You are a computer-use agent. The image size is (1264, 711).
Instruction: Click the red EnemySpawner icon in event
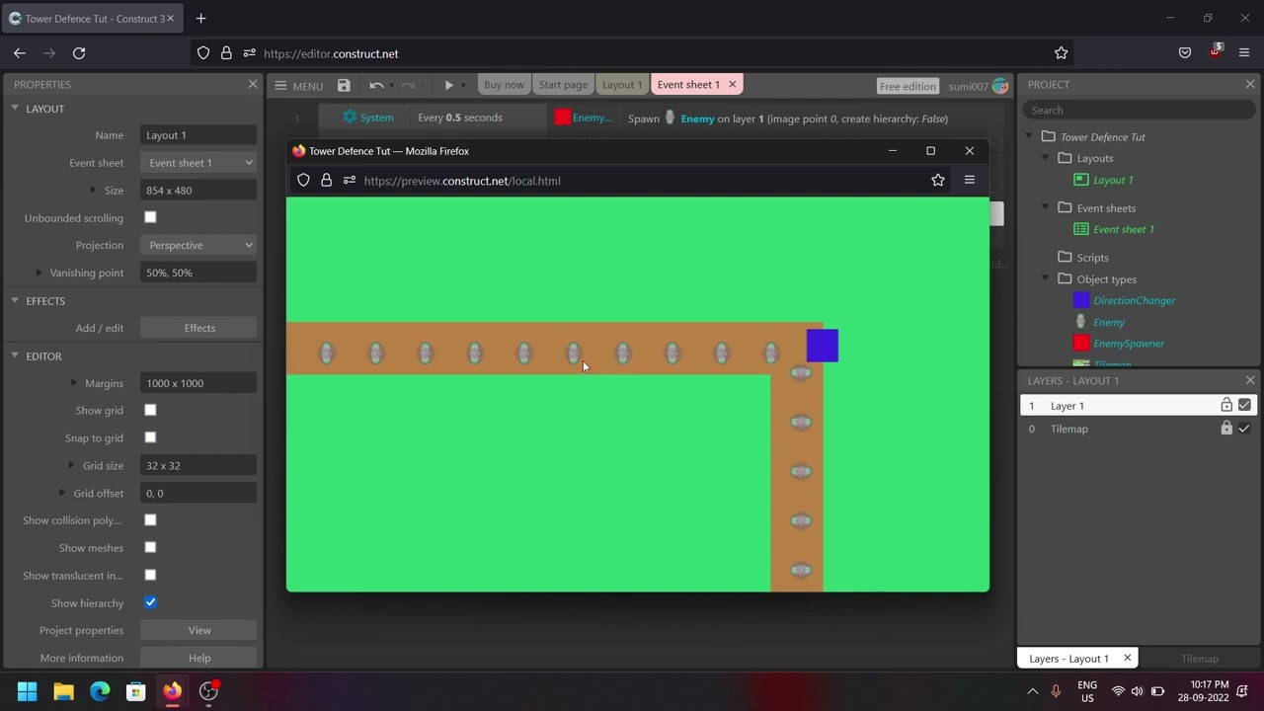[562, 118]
